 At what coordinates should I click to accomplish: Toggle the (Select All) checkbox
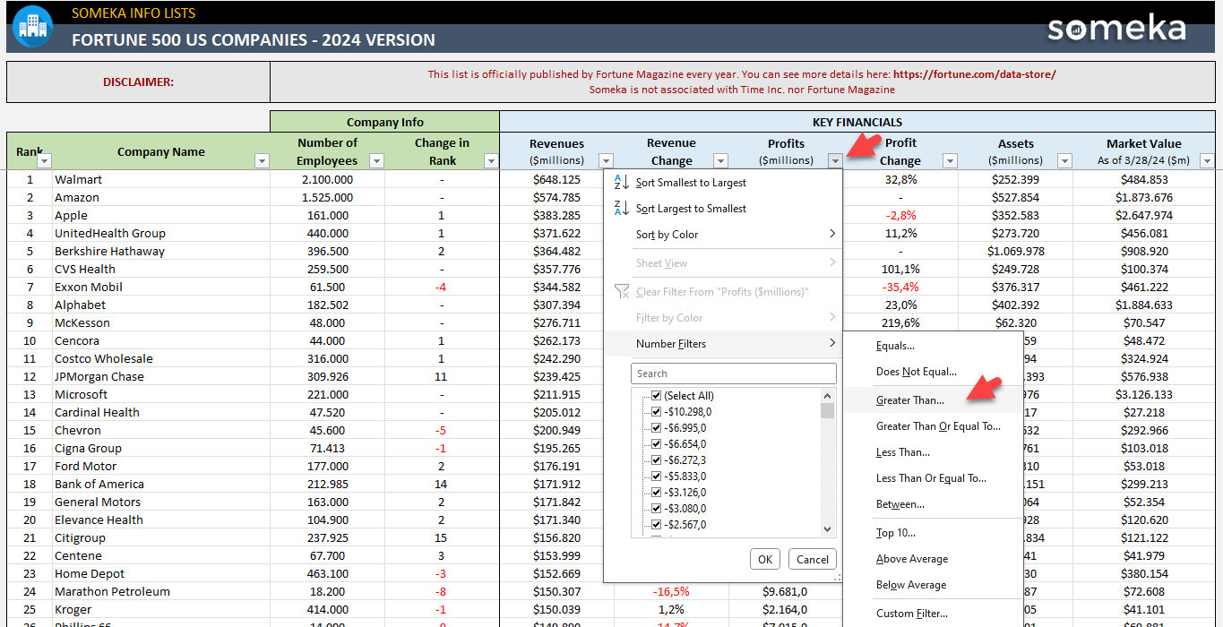click(657, 396)
